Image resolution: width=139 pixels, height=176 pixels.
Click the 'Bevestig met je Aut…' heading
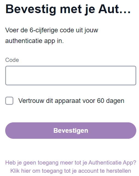(68, 9)
